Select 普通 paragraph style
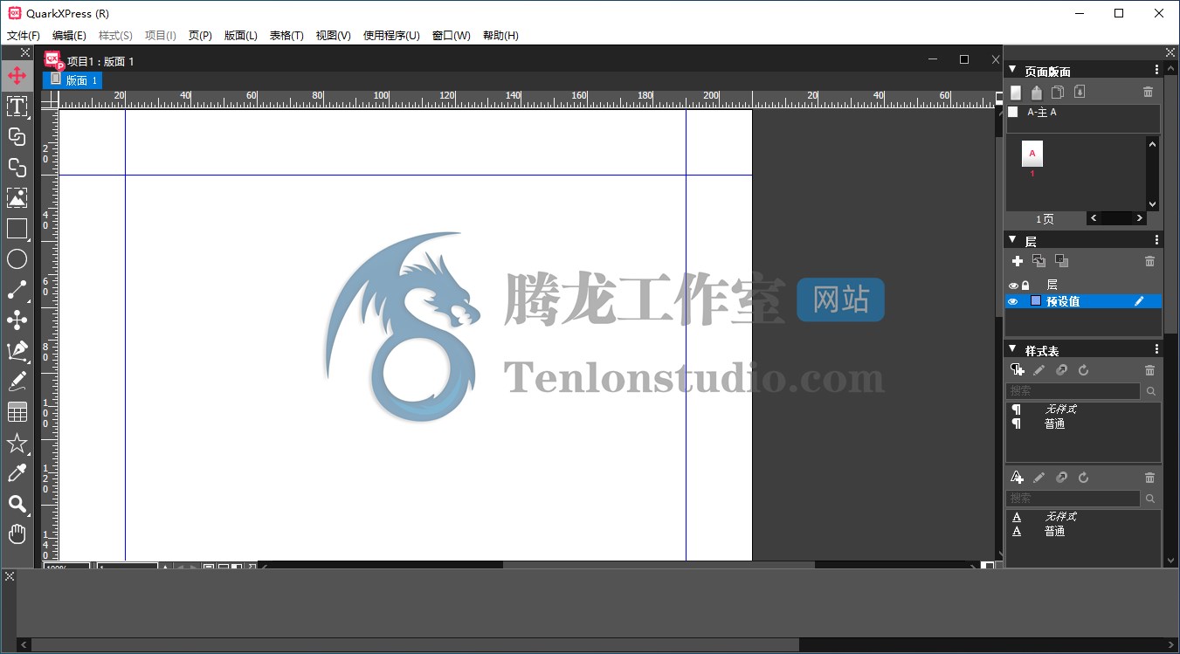 click(1054, 423)
